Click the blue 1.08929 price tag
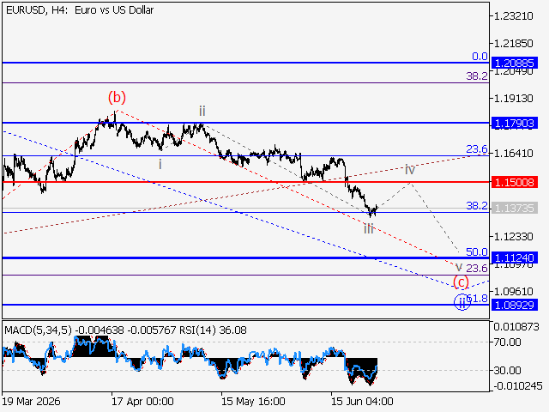The width and height of the screenshot is (549, 412). point(515,305)
